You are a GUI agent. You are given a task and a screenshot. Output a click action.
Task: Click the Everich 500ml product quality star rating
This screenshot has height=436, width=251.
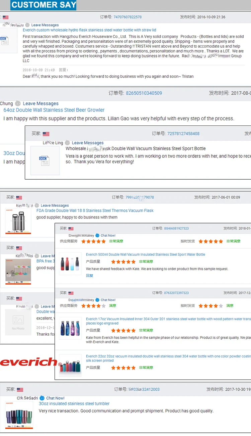(x=123, y=262)
